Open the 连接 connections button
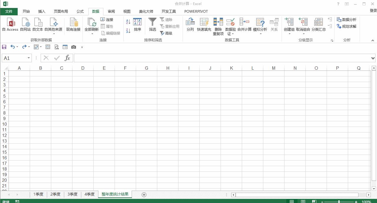This screenshot has height=203, width=377. [x=107, y=19]
